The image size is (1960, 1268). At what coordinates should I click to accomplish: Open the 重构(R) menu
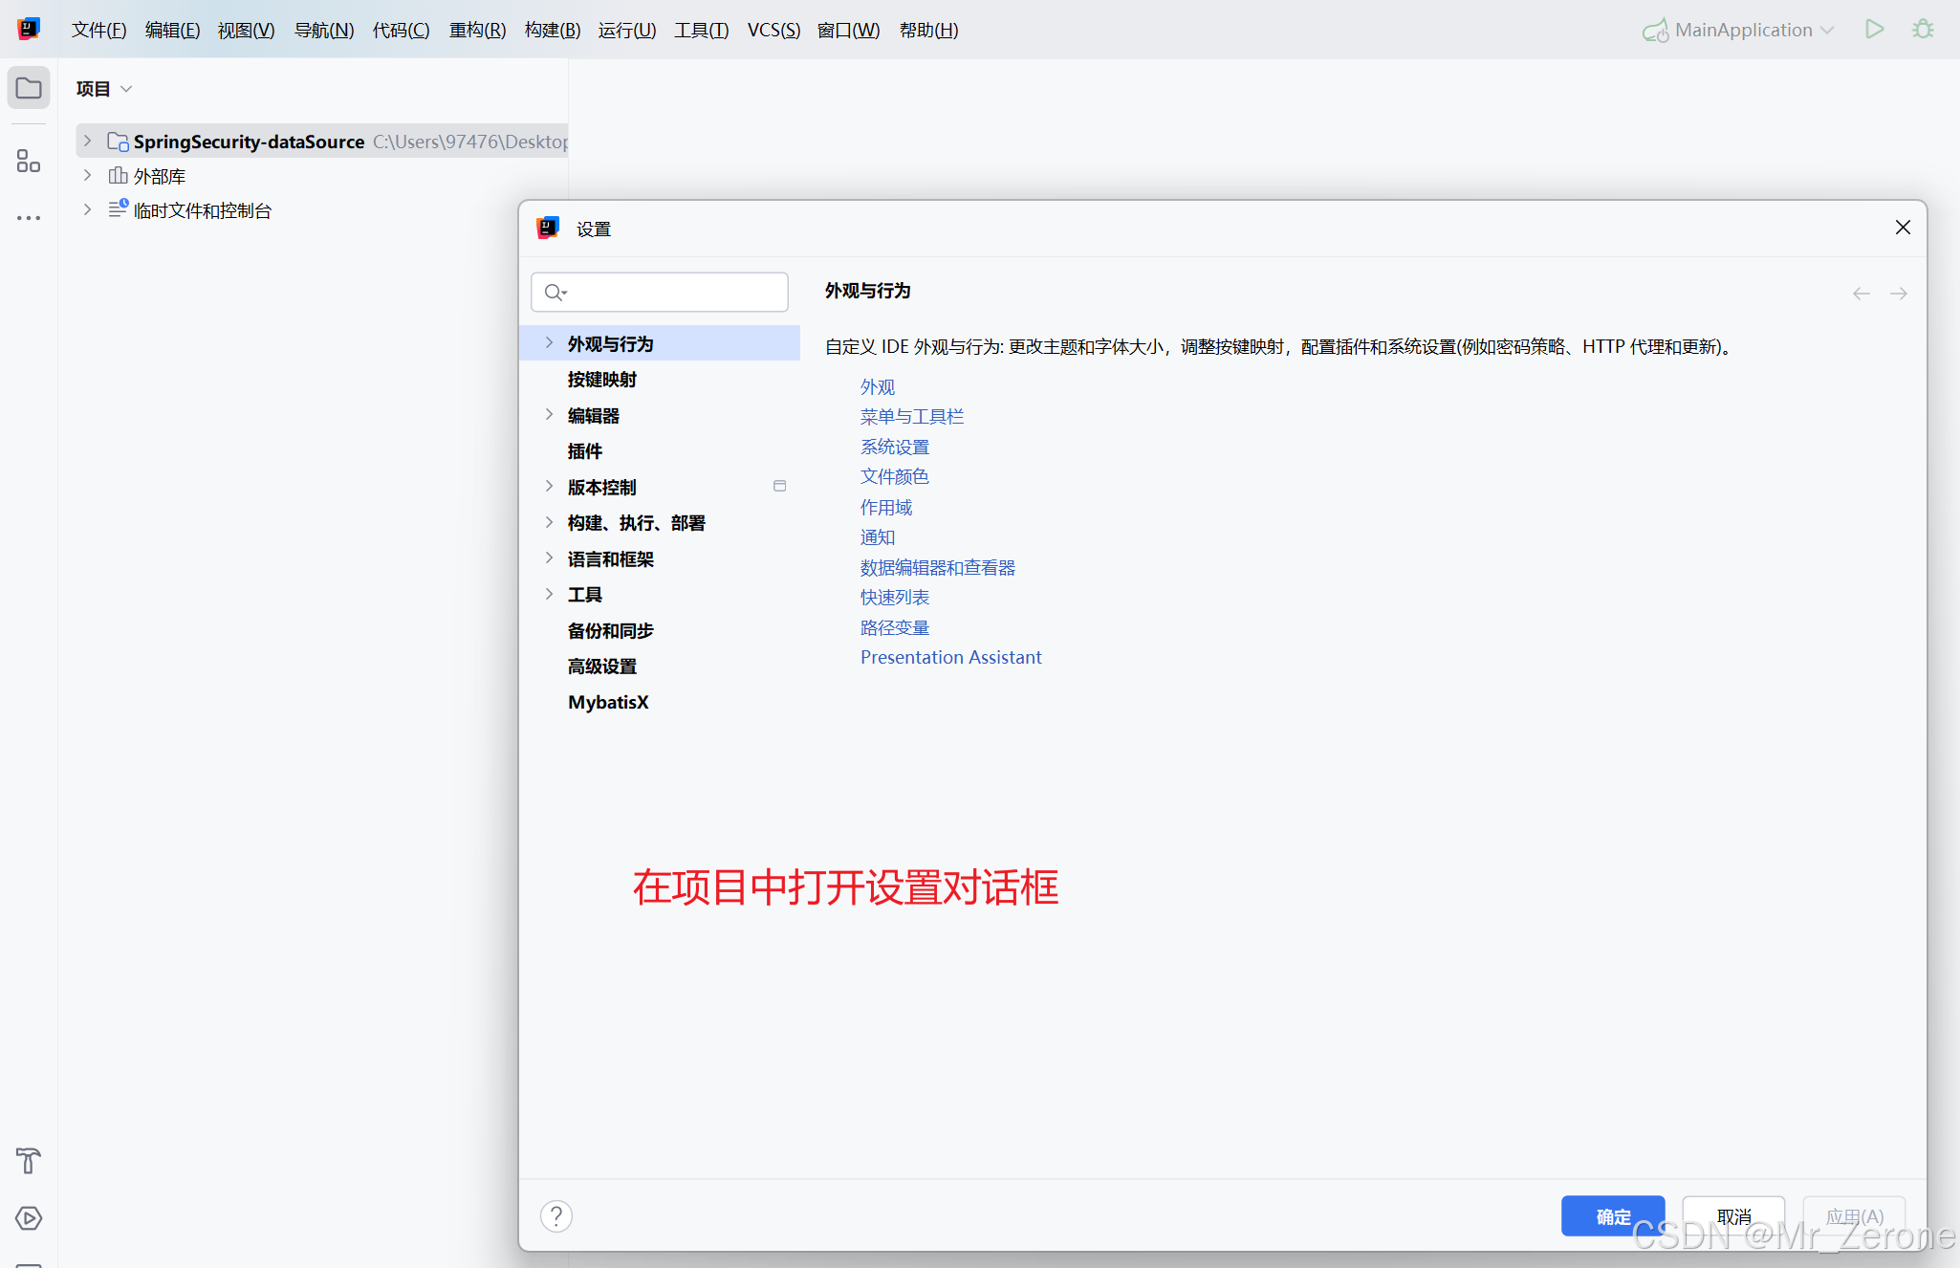(x=477, y=30)
